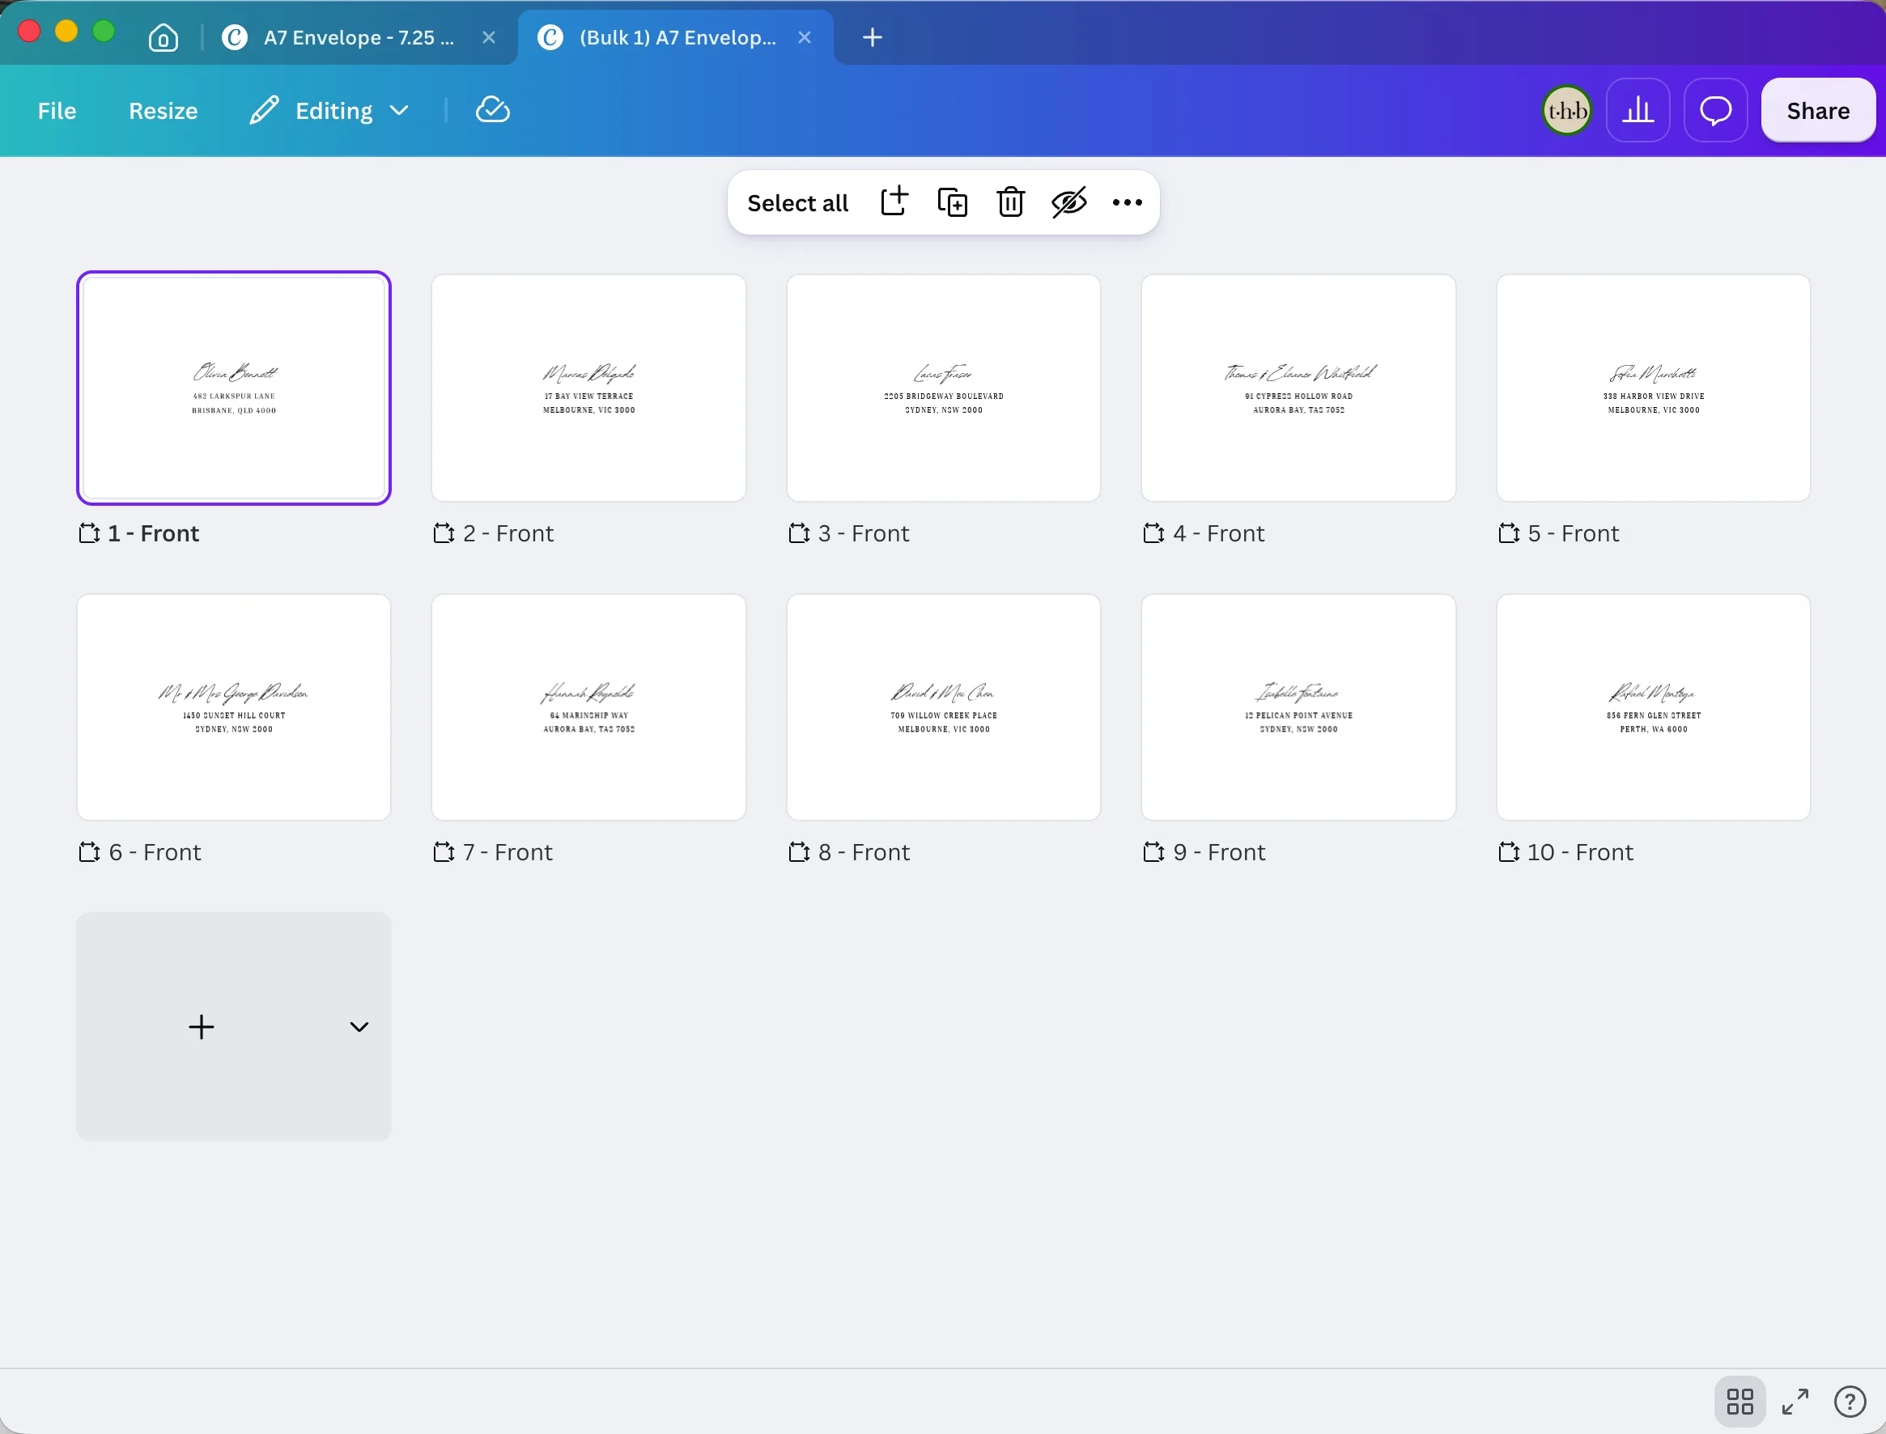
Task: Click the Share button
Action: coord(1818,110)
